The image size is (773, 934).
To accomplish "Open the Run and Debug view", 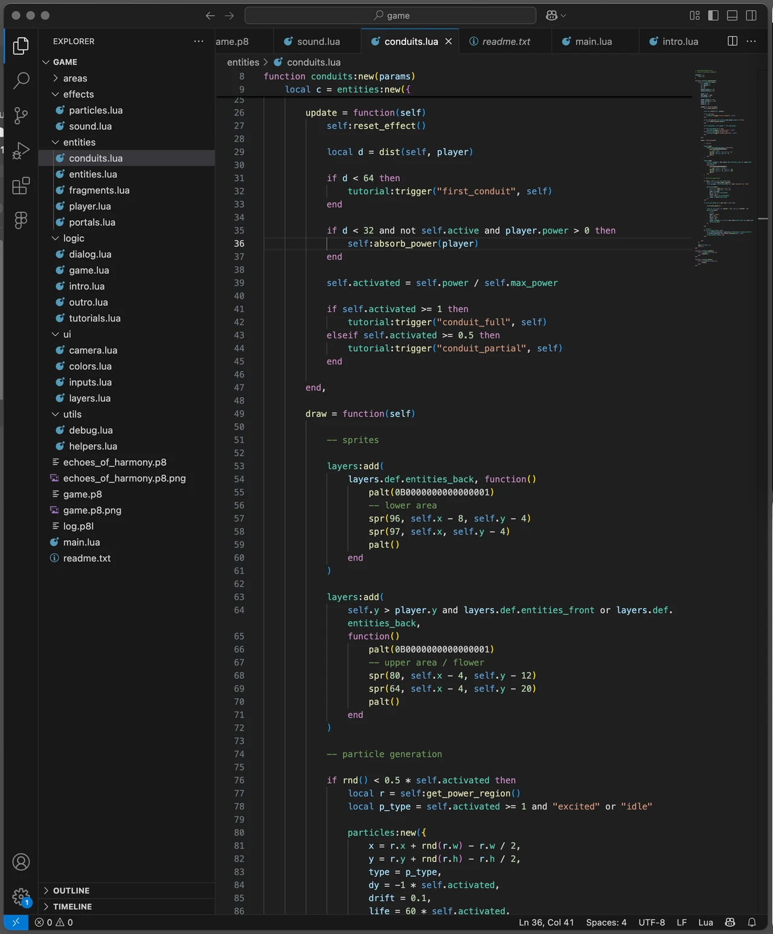I will tap(21, 150).
